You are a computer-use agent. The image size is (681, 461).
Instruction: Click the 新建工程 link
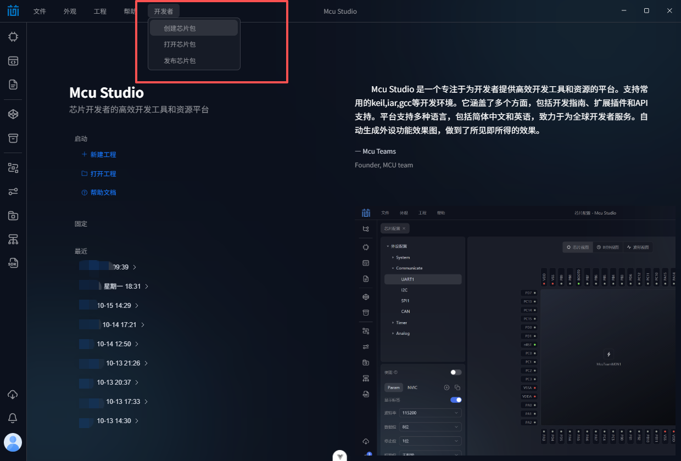[x=103, y=155]
